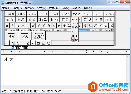
Task: Insert summation template from the small bar
Action: 90,26
